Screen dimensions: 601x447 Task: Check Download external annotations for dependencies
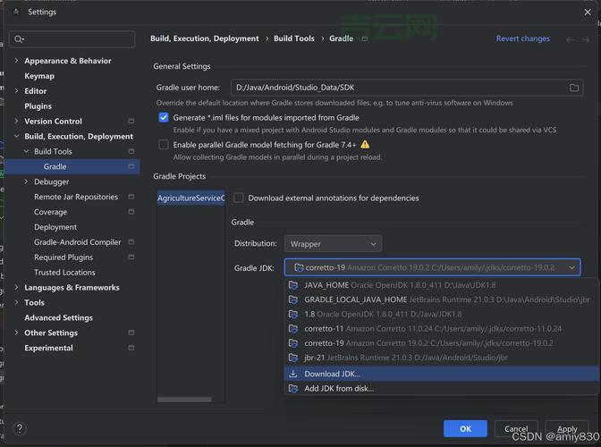click(x=239, y=198)
